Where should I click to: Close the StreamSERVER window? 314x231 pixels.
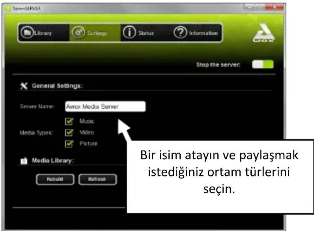pyautogui.click(x=275, y=7)
